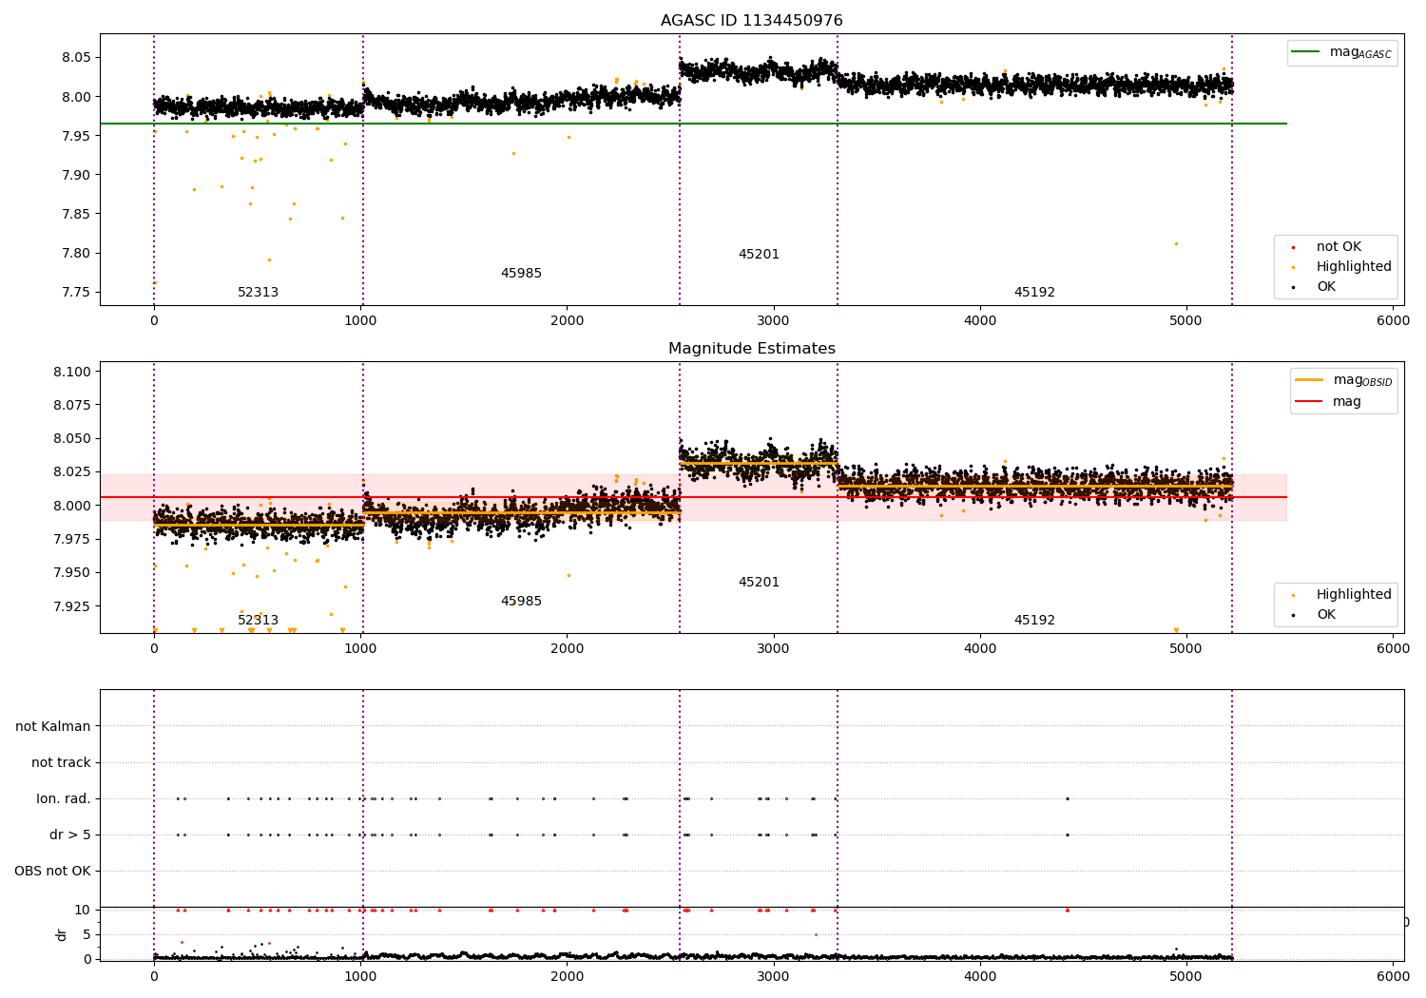Click the 8.050 y-axis tick label

(74, 439)
